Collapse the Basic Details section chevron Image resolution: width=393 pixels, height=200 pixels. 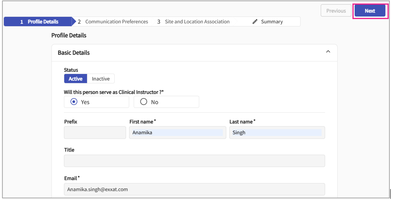328,52
